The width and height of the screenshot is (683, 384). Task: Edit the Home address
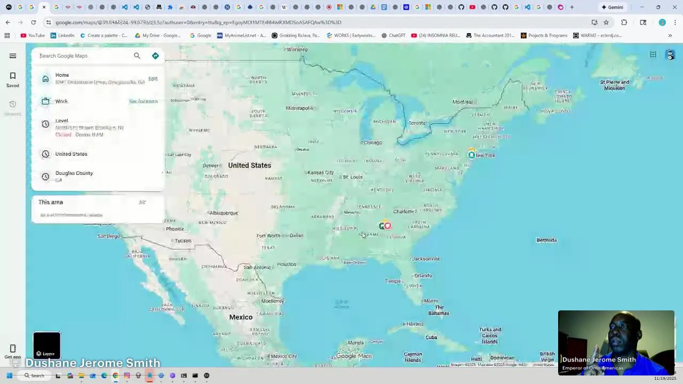click(x=153, y=79)
